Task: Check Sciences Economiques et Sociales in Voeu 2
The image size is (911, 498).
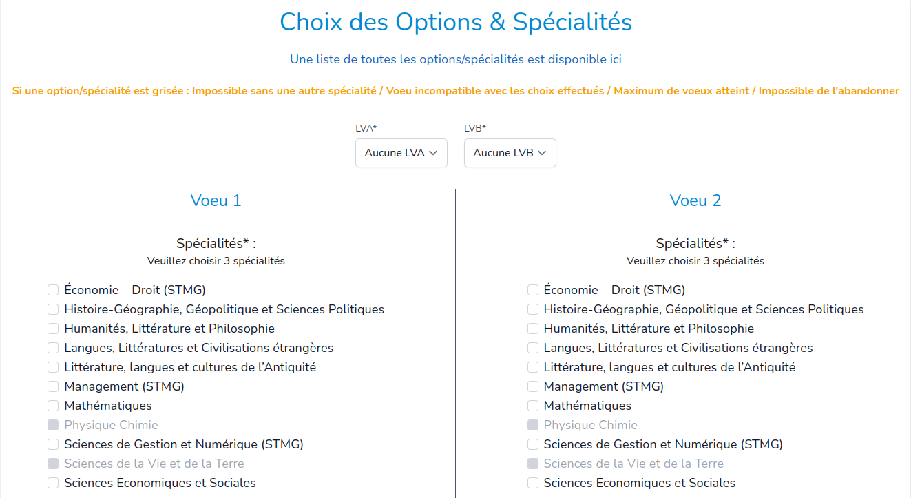Action: [x=532, y=483]
